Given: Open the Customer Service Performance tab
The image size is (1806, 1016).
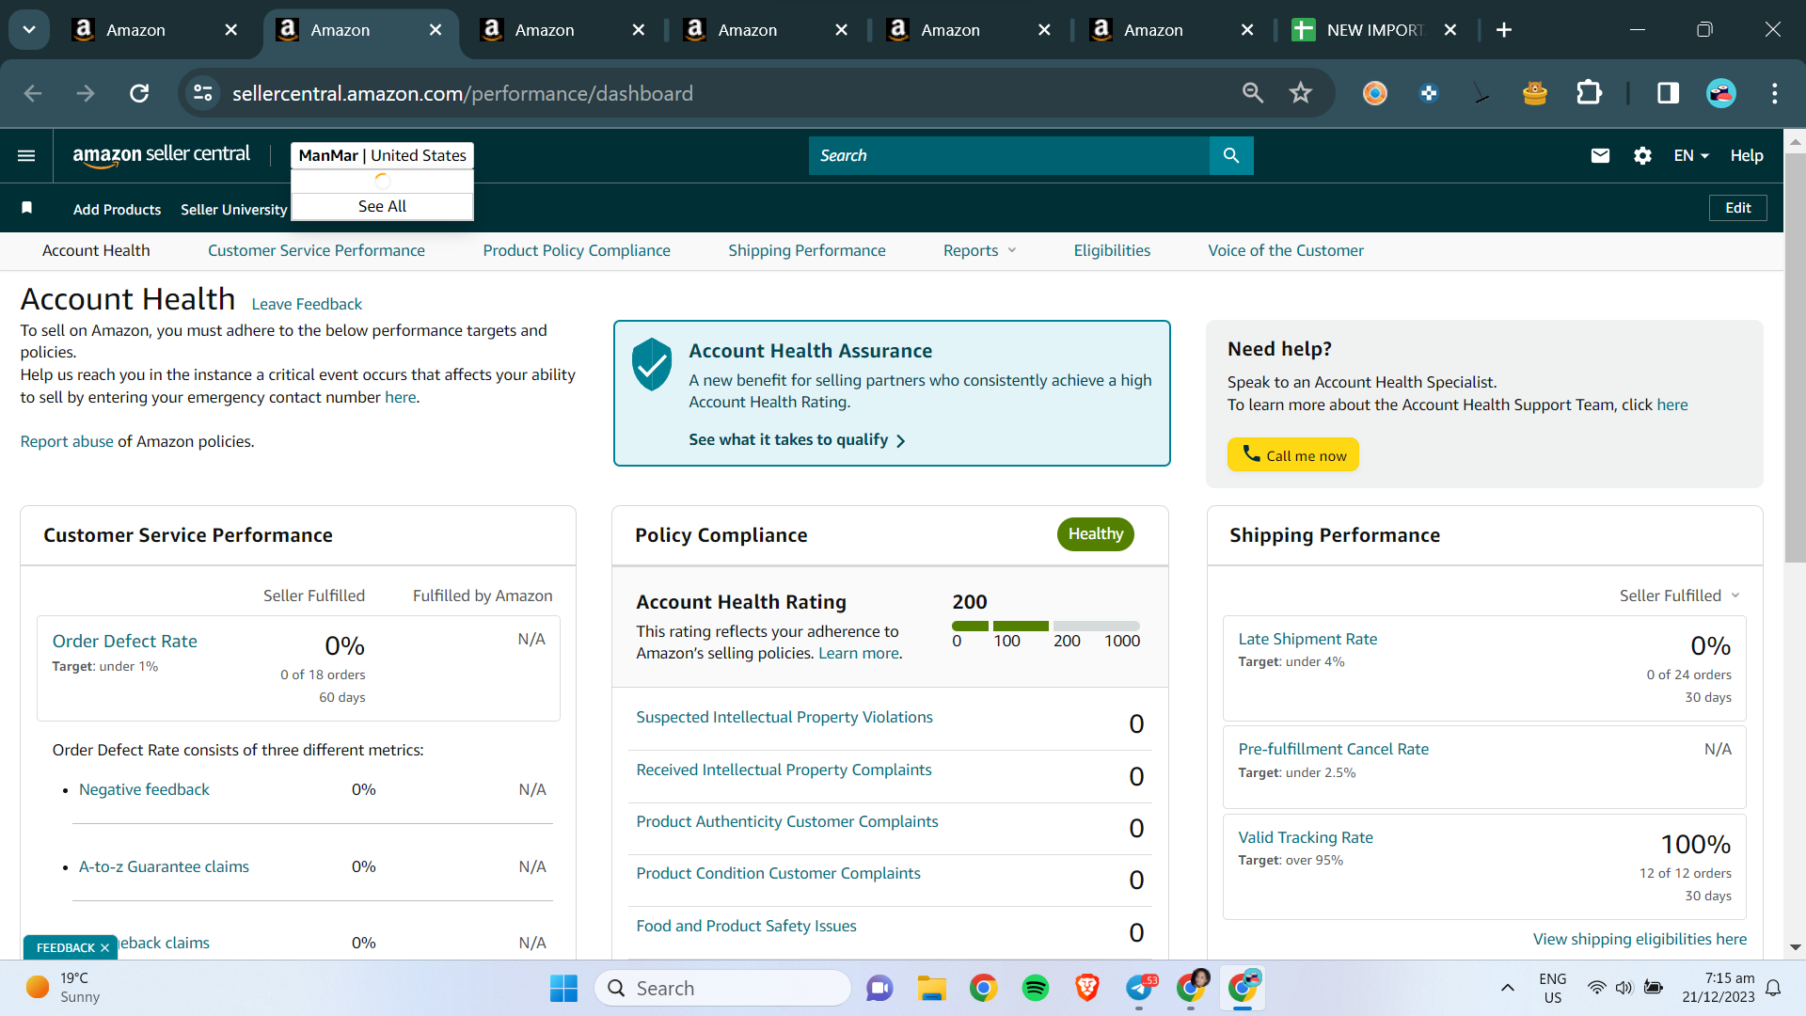Looking at the screenshot, I should click(316, 250).
